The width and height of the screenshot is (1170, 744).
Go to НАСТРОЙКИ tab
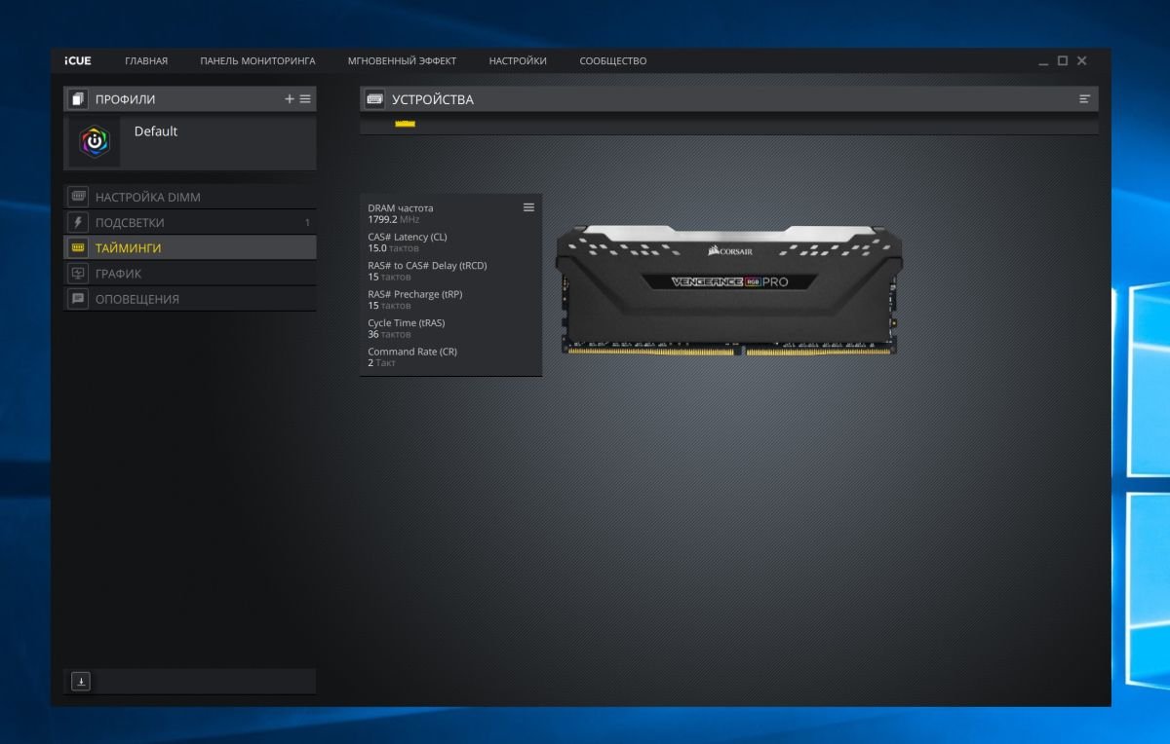coord(518,61)
